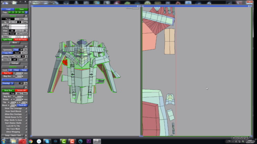Toggle the Rotate checkbox in Pack
257x144 pixels.
11,100
